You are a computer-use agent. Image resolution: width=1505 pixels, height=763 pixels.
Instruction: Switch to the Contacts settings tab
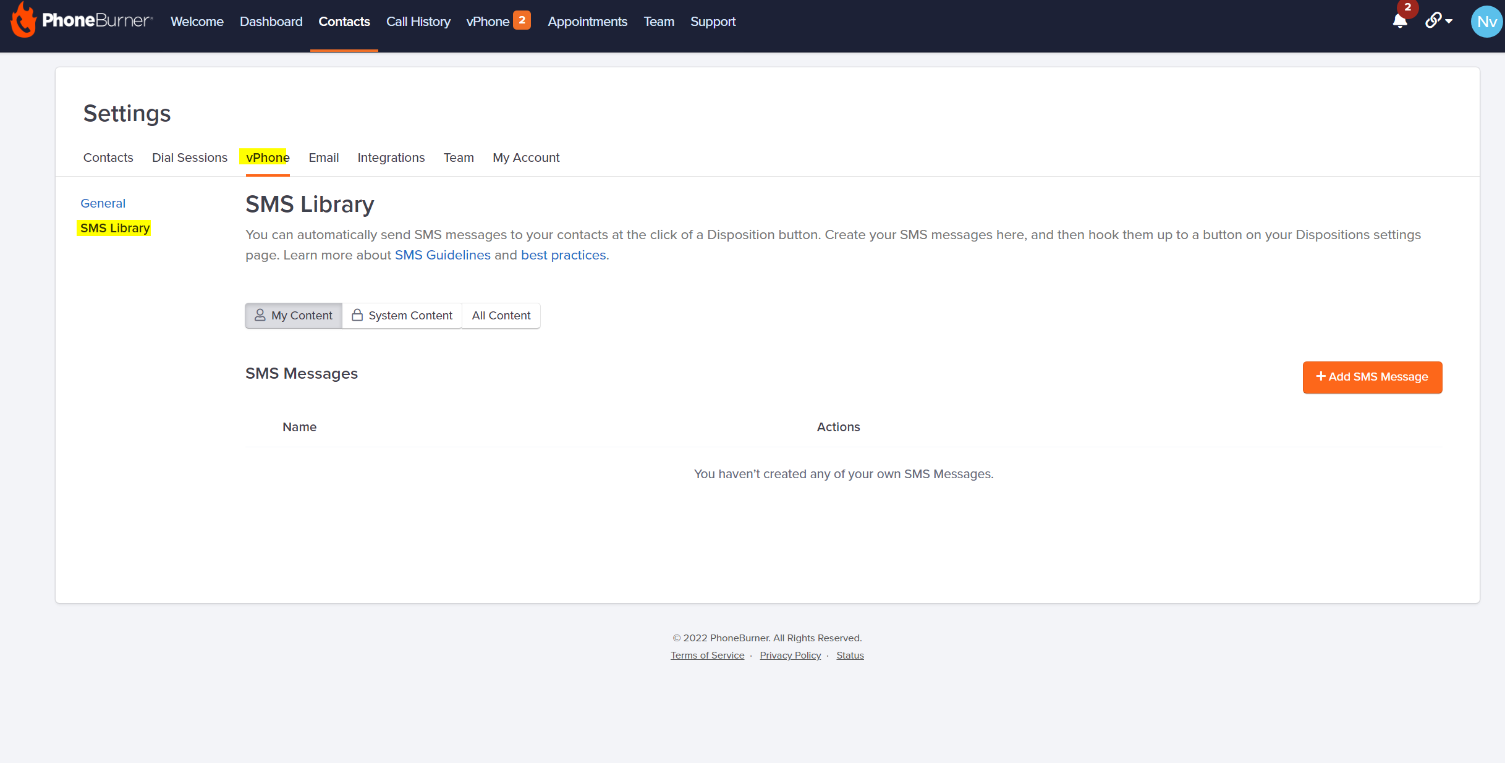(x=108, y=158)
